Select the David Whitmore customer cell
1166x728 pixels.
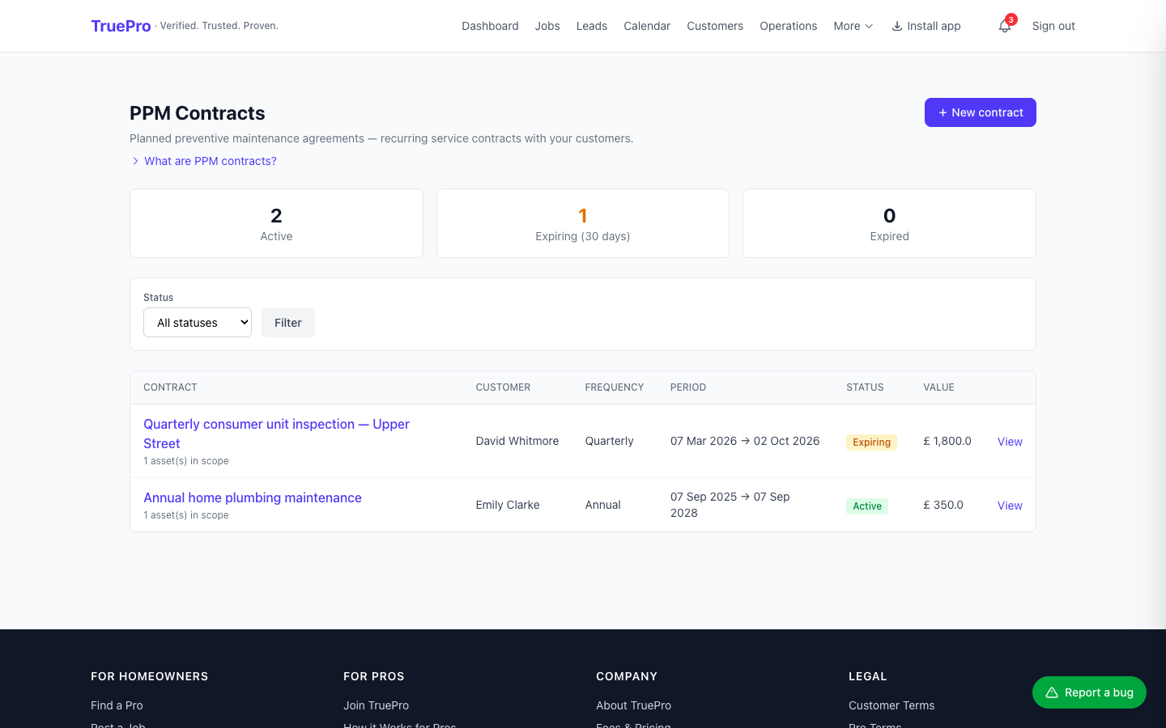coord(517,441)
